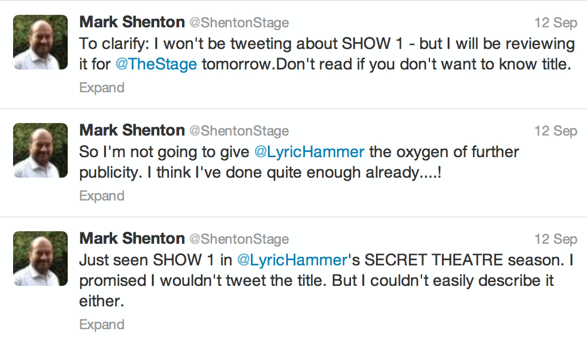Expand the "Just seen SHOW 1" tweet
The image size is (587, 340).
102,325
